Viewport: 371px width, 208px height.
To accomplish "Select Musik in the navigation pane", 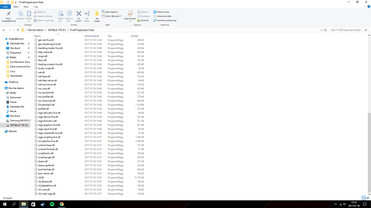I will (x=13, y=112).
